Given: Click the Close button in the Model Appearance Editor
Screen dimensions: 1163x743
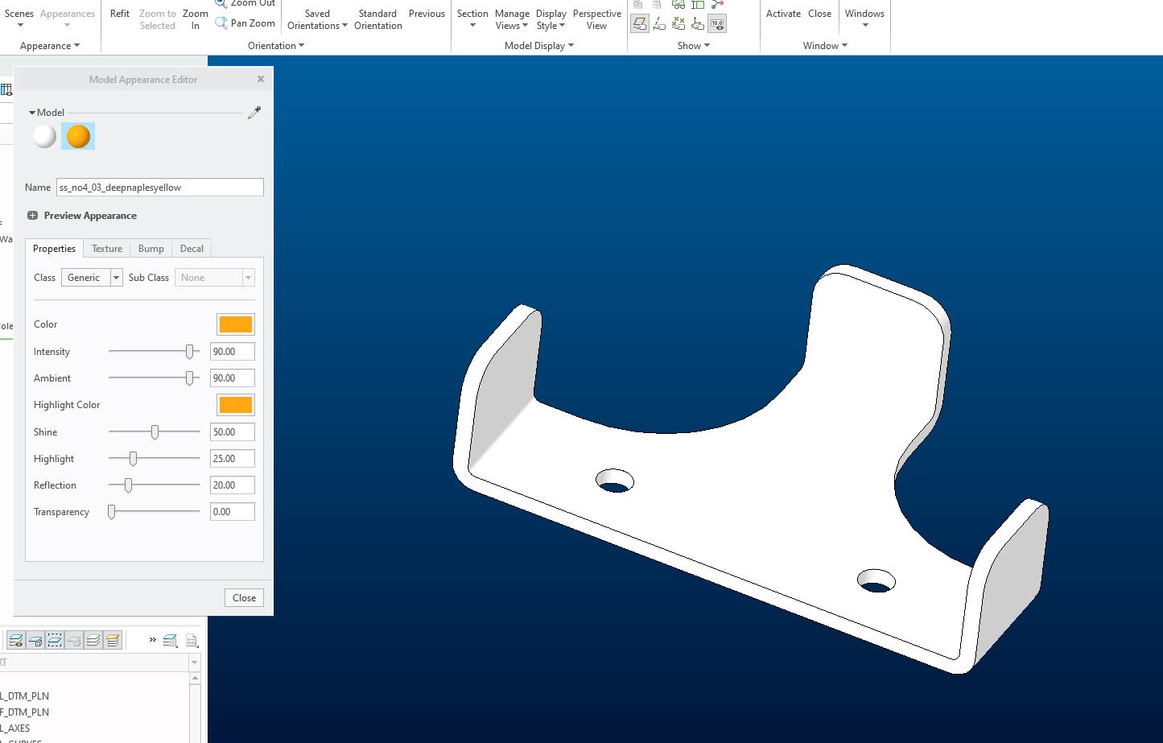Looking at the screenshot, I should (x=243, y=597).
